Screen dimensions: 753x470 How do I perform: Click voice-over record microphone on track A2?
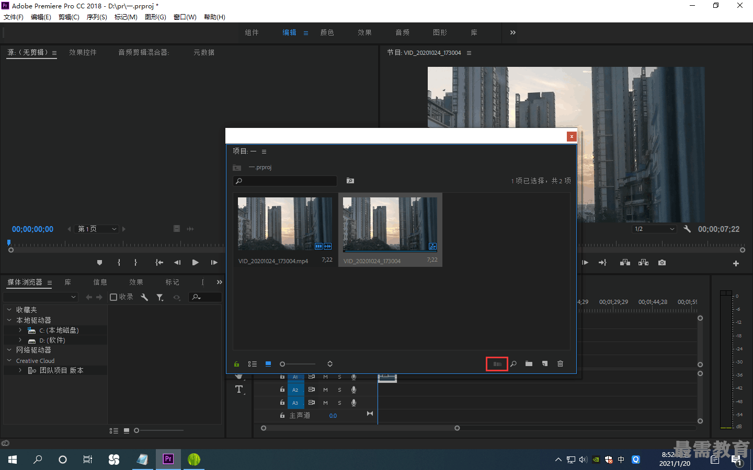point(354,390)
